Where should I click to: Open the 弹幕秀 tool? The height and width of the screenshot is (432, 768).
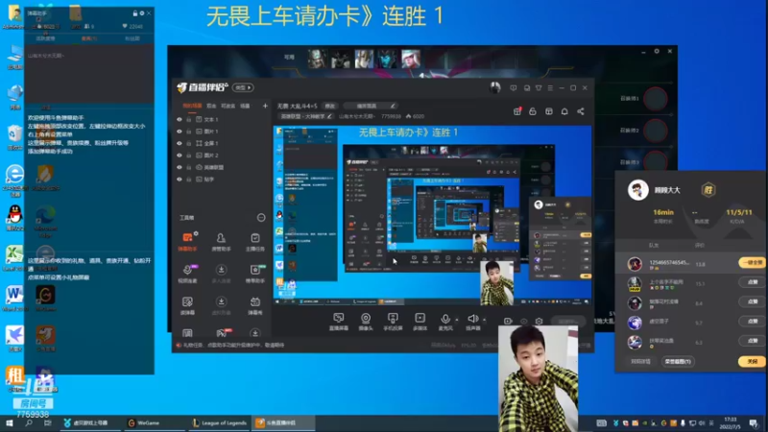[254, 305]
